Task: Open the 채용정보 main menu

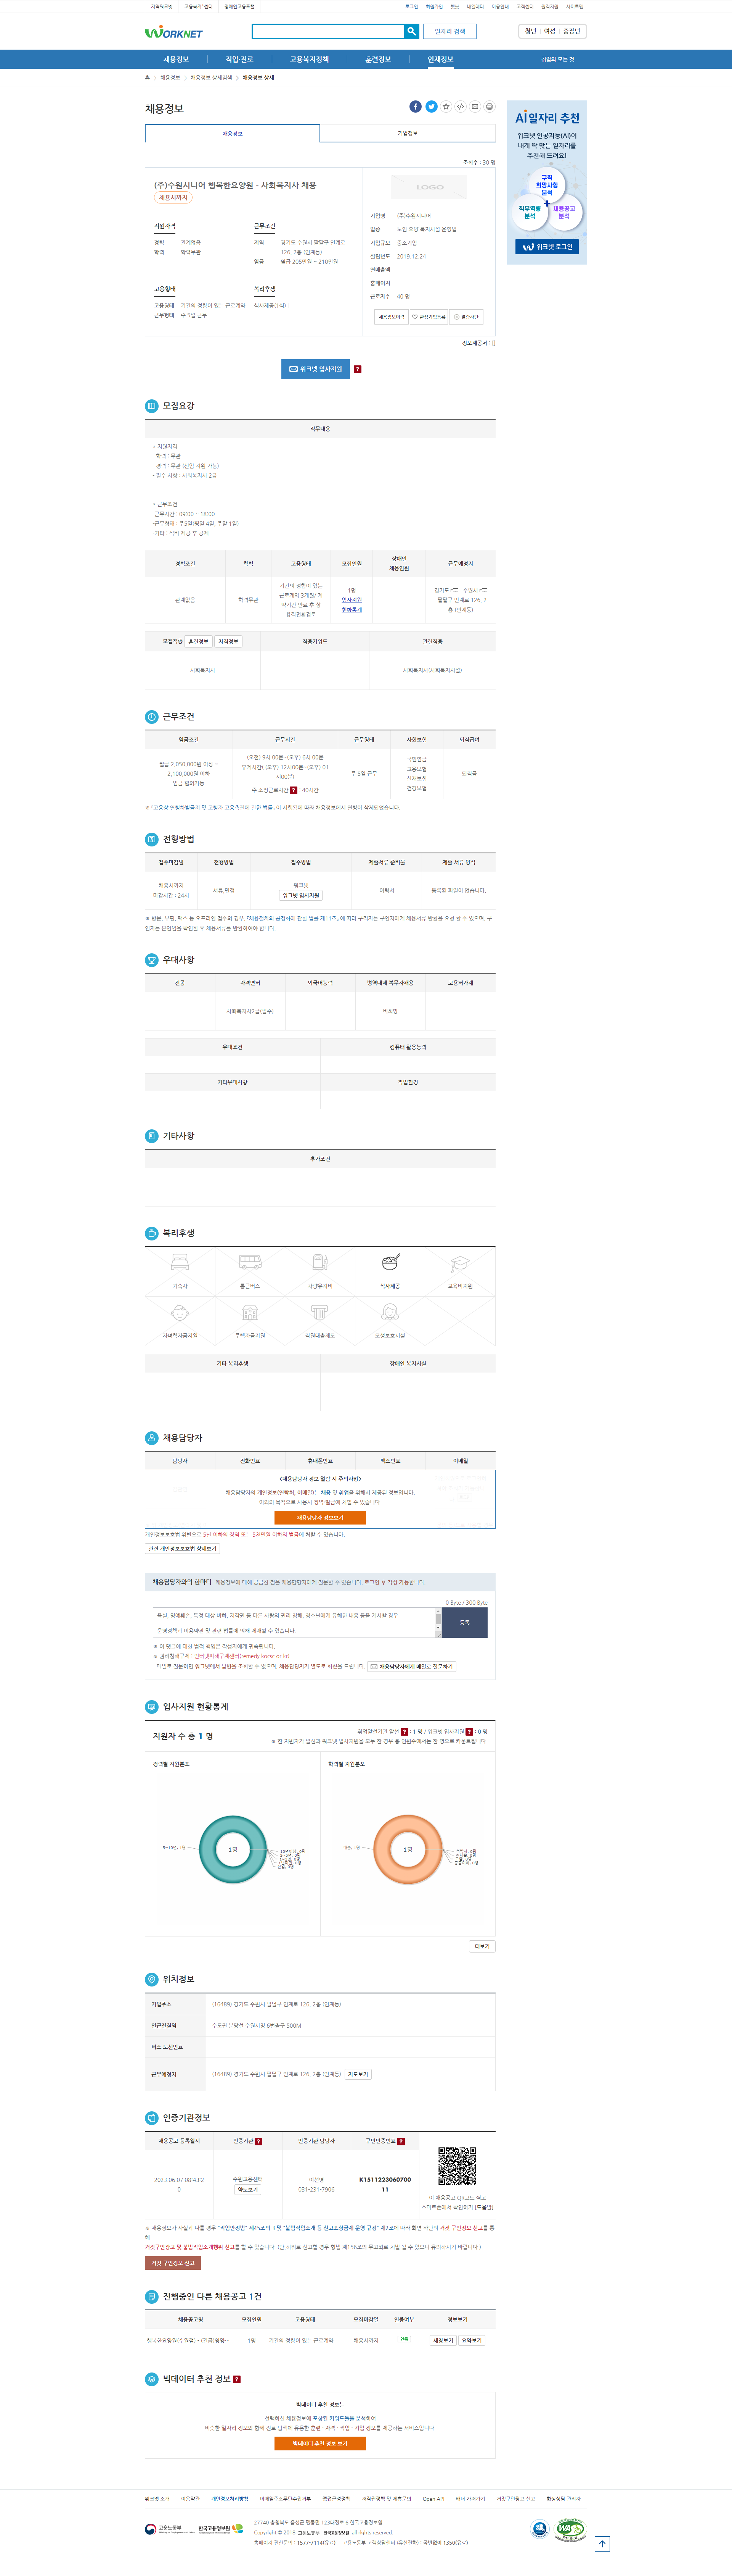Action: click(176, 59)
